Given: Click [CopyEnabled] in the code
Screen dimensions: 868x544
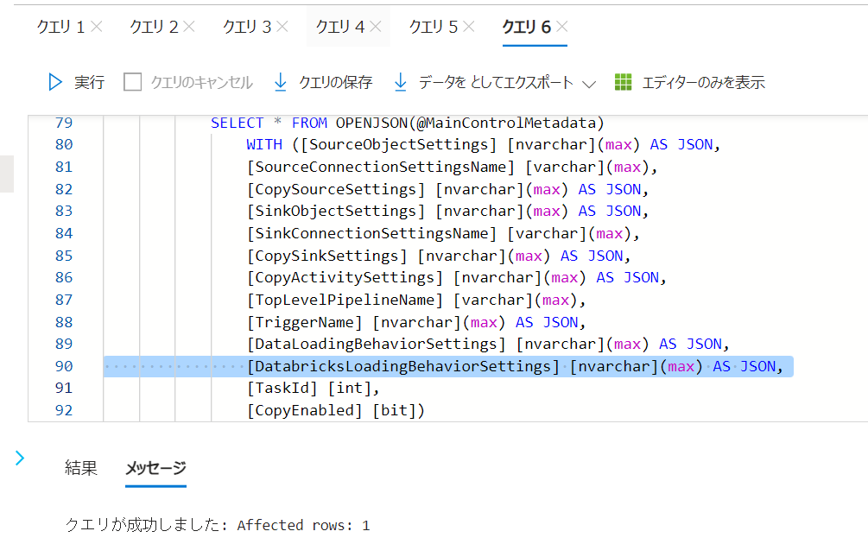Looking at the screenshot, I should [x=305, y=411].
